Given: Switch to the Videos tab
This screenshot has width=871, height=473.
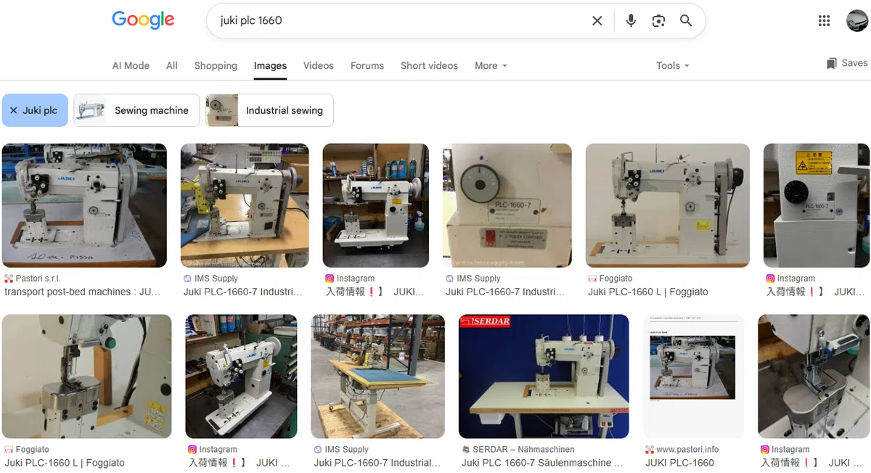Looking at the screenshot, I should [x=319, y=65].
